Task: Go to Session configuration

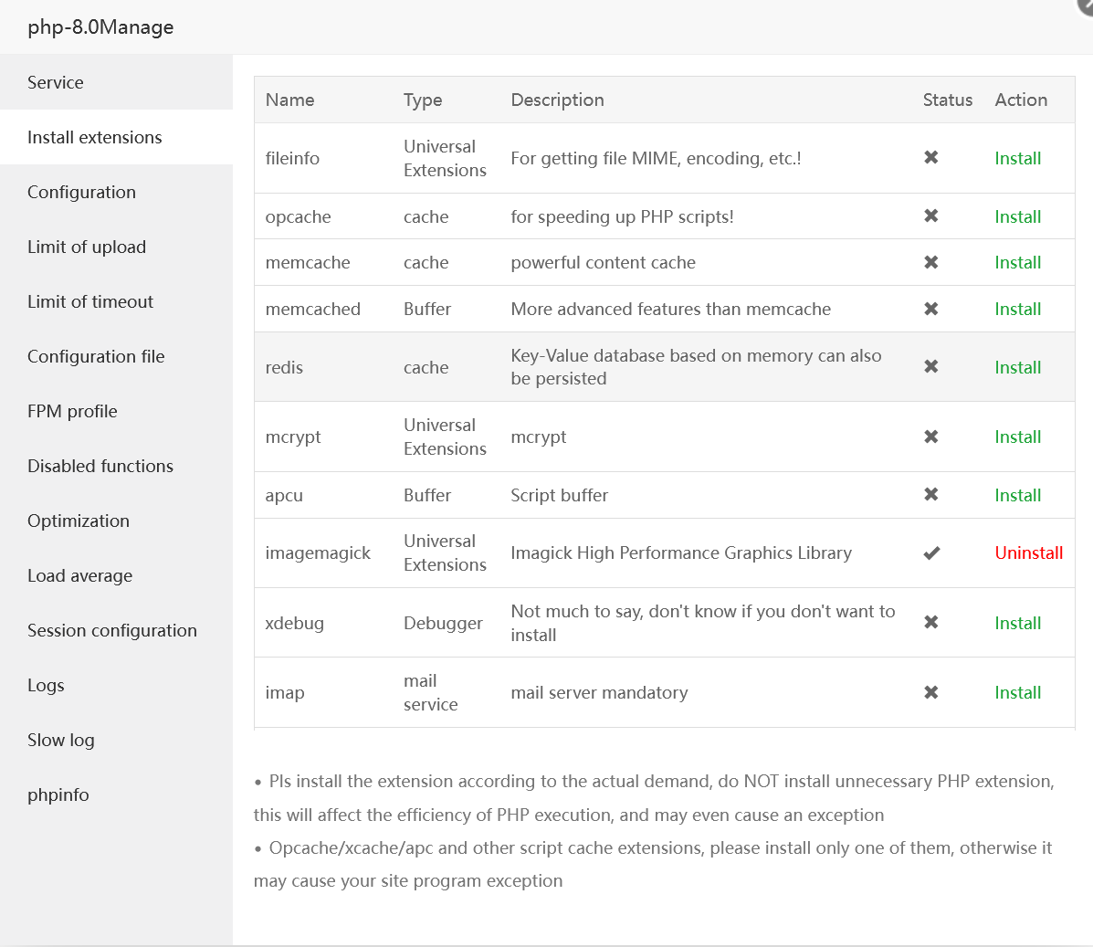Action: pos(112,630)
